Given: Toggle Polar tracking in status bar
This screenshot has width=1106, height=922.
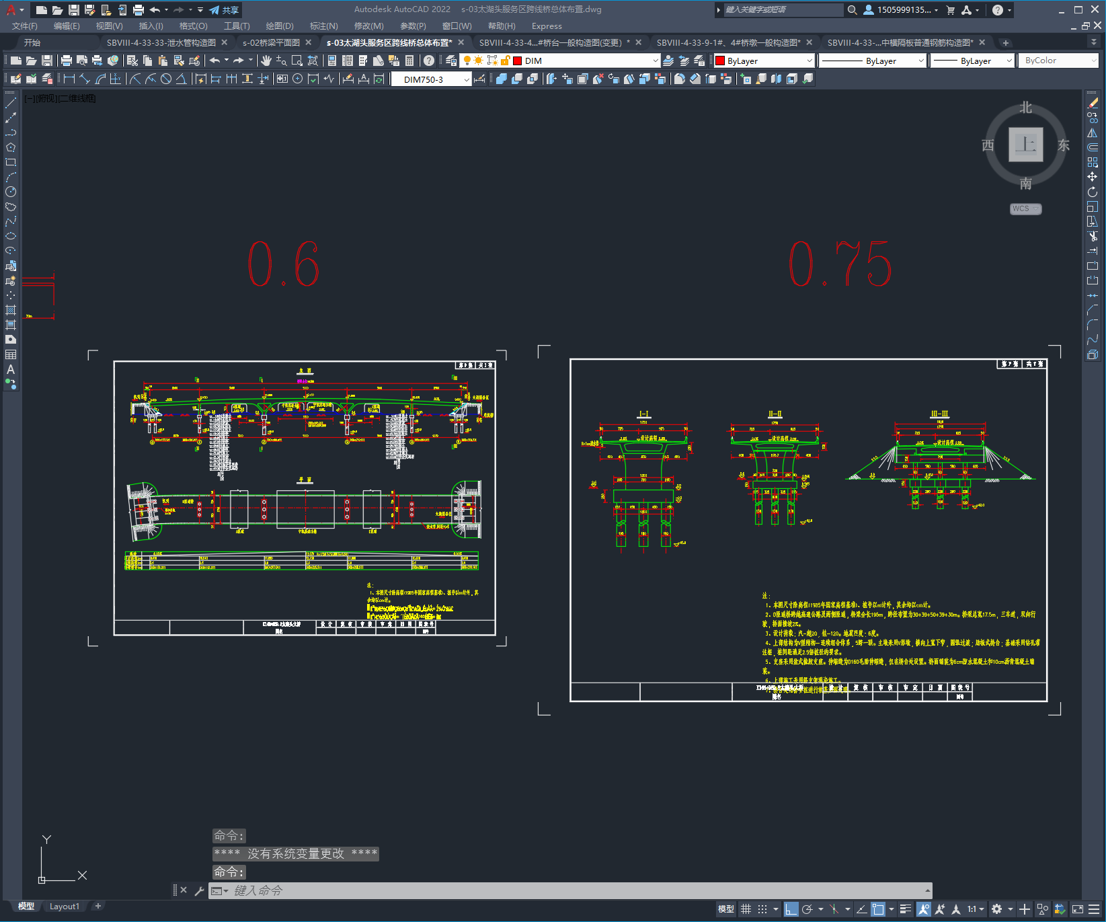Looking at the screenshot, I should click(807, 909).
